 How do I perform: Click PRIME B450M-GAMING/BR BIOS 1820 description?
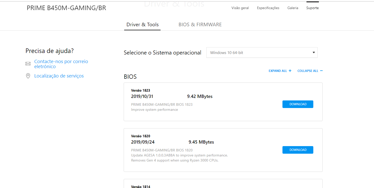pos(162,150)
